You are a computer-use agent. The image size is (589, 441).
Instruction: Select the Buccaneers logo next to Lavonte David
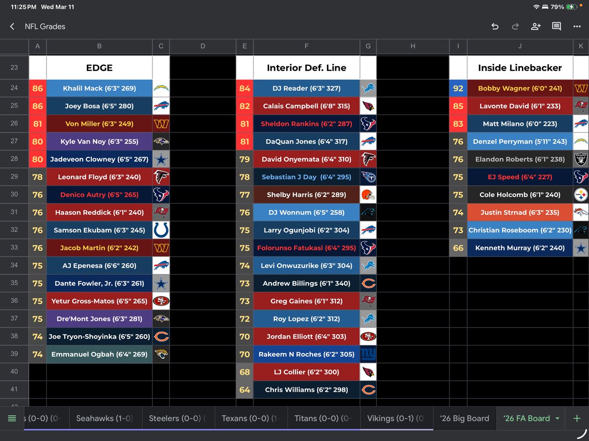(x=581, y=106)
